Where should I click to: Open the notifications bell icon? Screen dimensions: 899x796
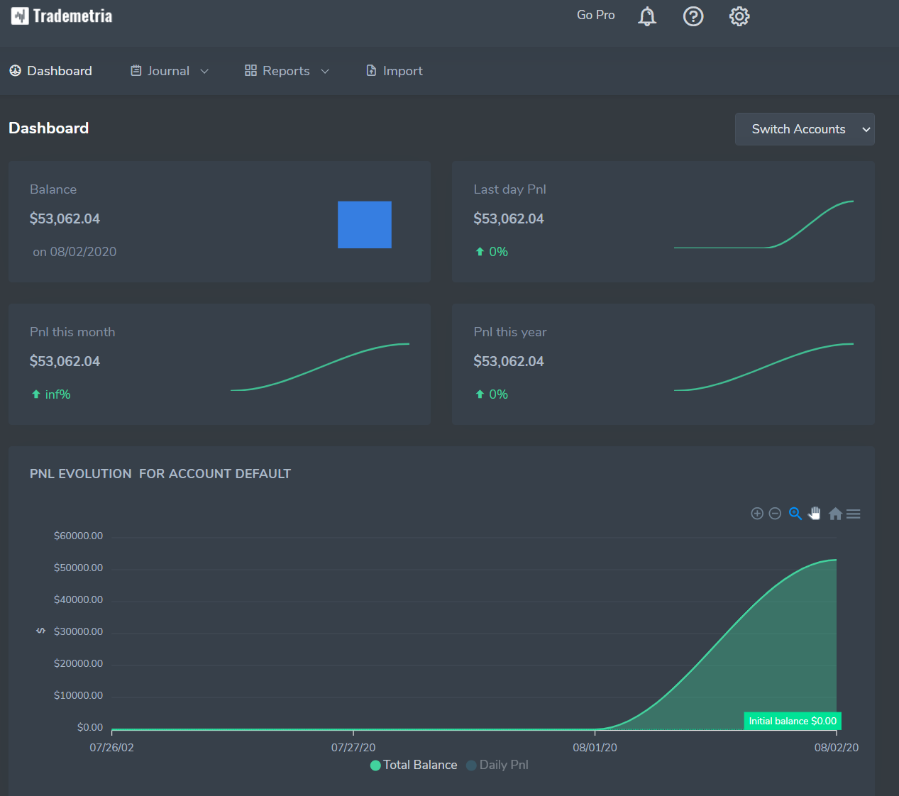pos(646,16)
